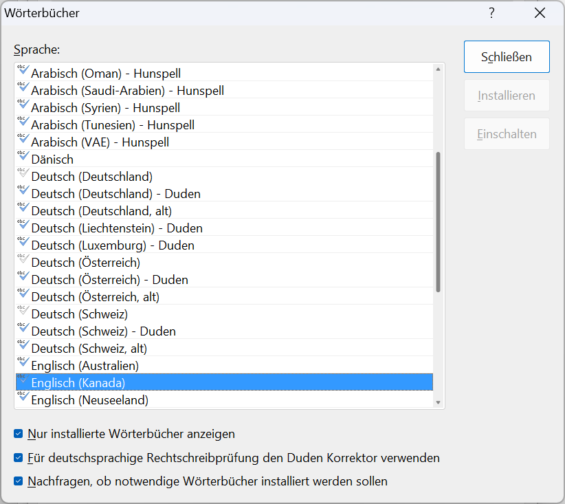This screenshot has width=565, height=504.
Task: Toggle the Duden Korrektor checkbox for German spellcheck
Action: click(x=19, y=458)
